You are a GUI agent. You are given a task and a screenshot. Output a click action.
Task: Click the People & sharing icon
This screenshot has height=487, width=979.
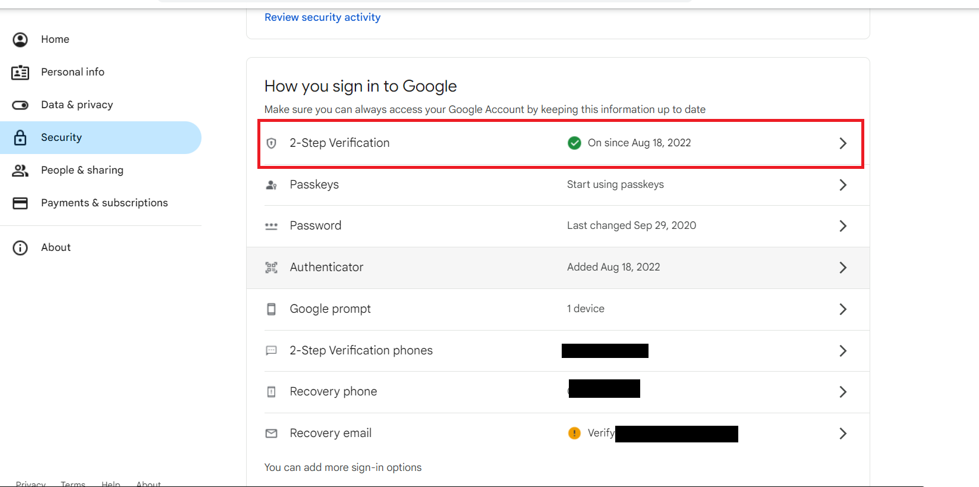pos(20,171)
